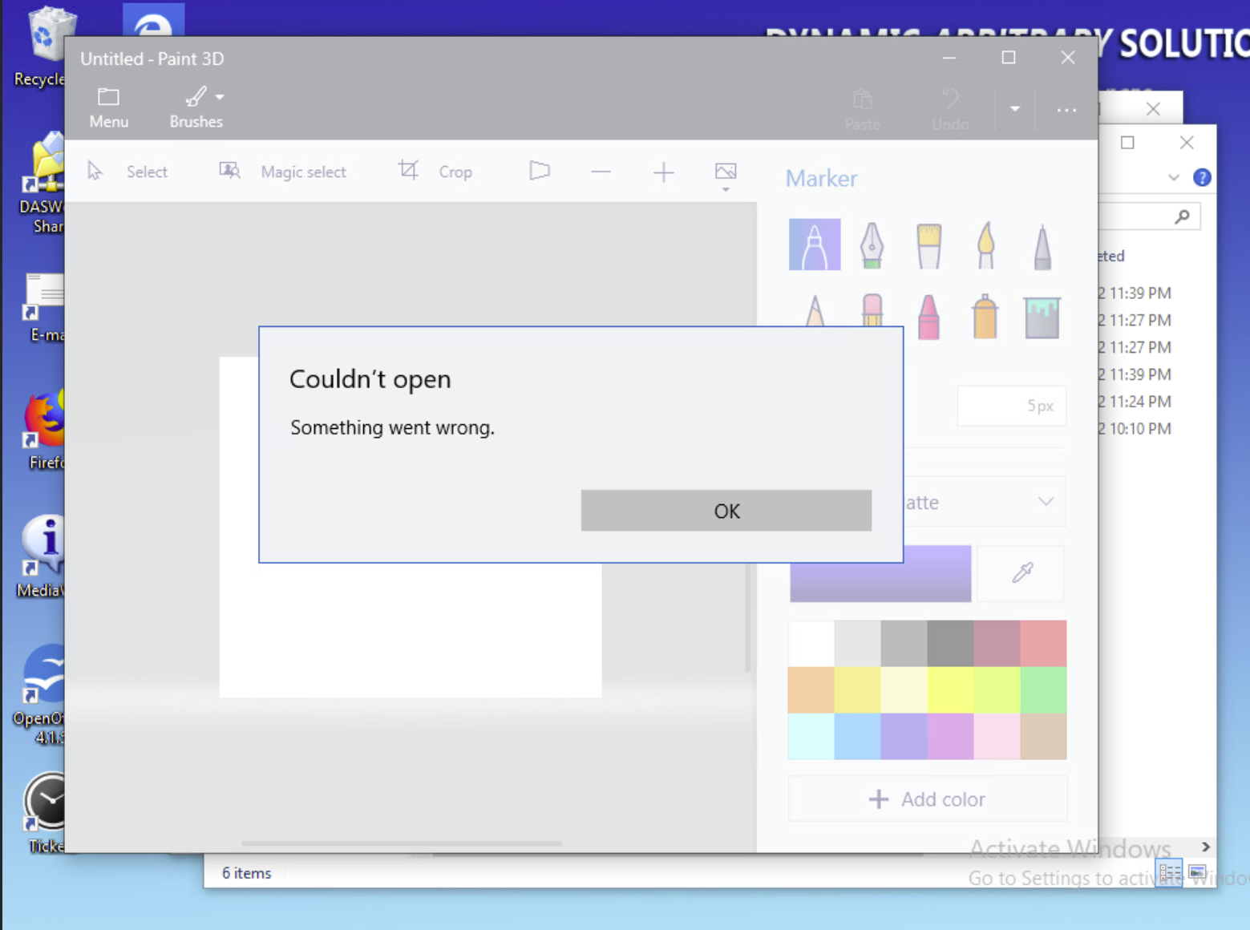Maximize the Paint 3D window
The image size is (1250, 930).
tap(1009, 58)
